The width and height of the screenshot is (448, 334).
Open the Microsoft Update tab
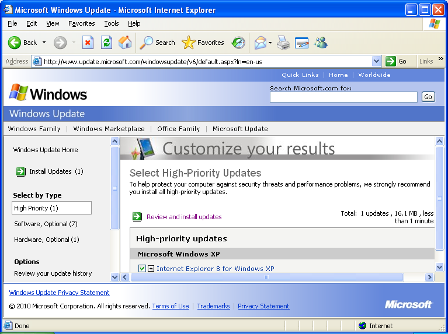point(240,129)
